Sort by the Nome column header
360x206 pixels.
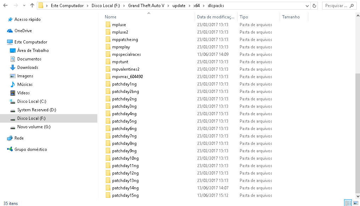(x=110, y=17)
